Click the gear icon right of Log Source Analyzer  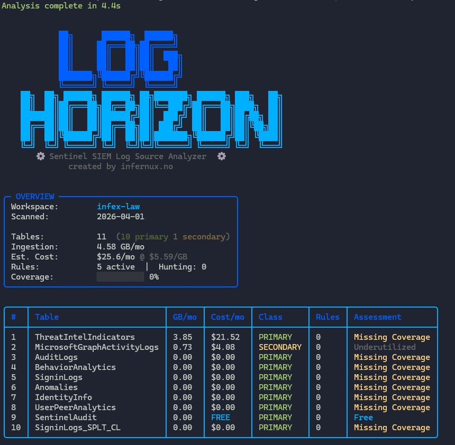point(222,156)
